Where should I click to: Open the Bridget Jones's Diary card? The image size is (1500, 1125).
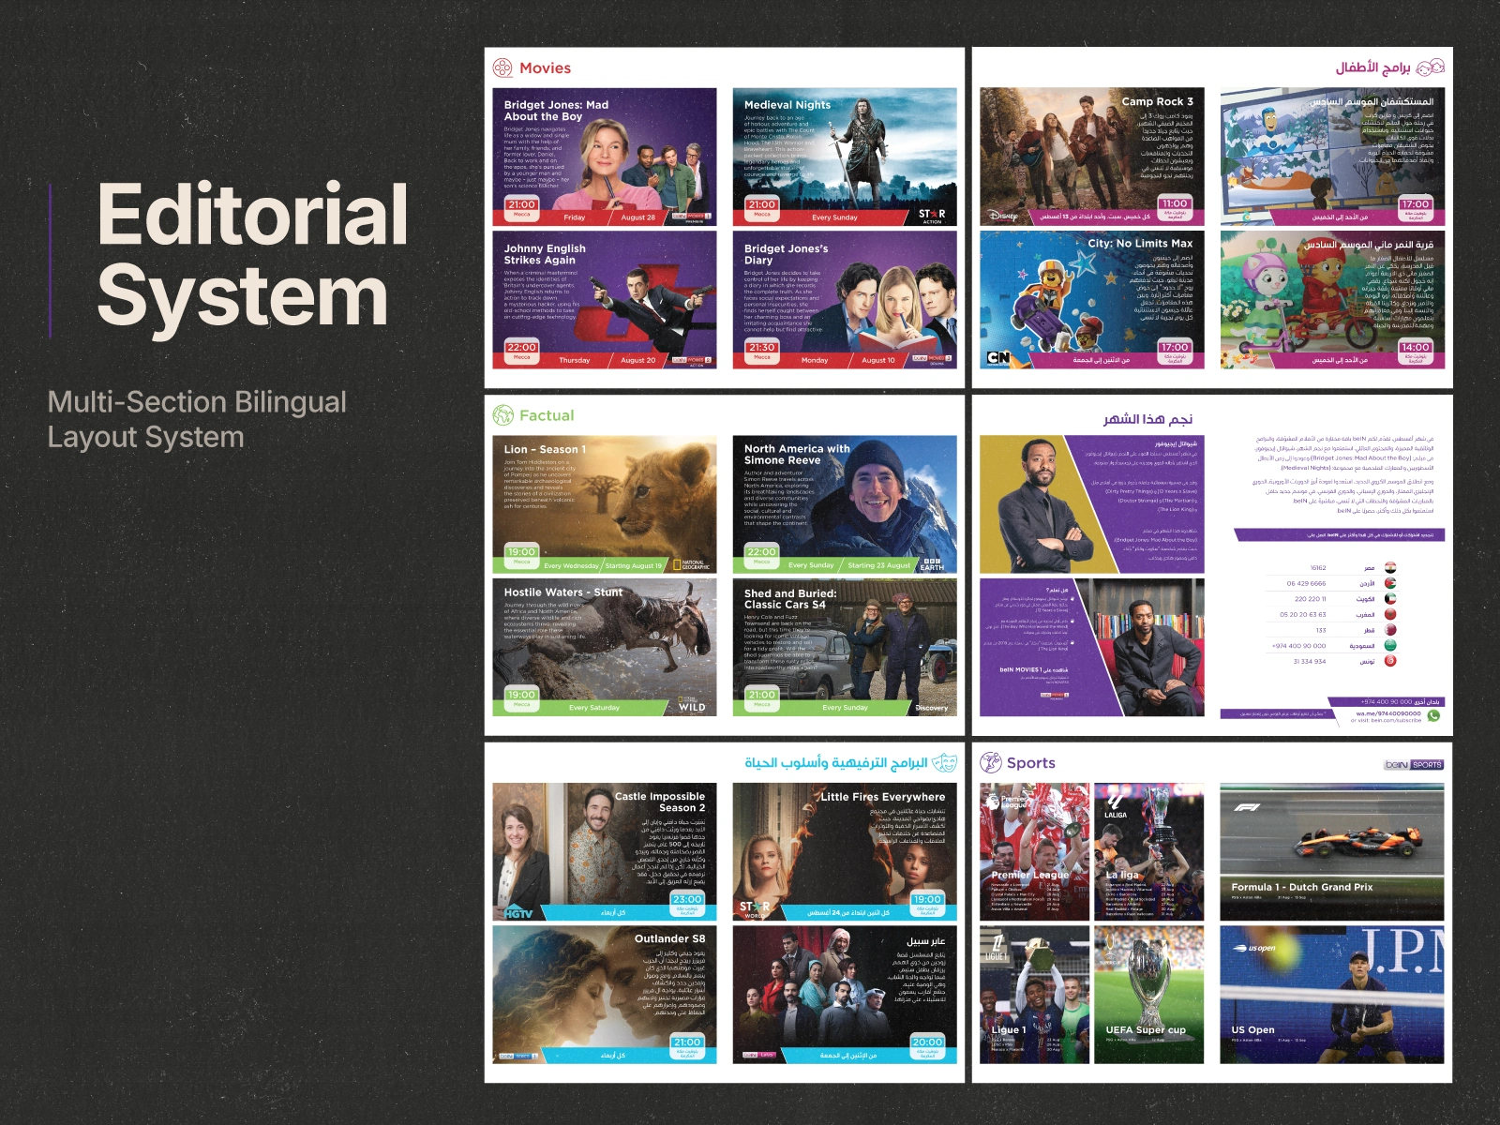(845, 300)
